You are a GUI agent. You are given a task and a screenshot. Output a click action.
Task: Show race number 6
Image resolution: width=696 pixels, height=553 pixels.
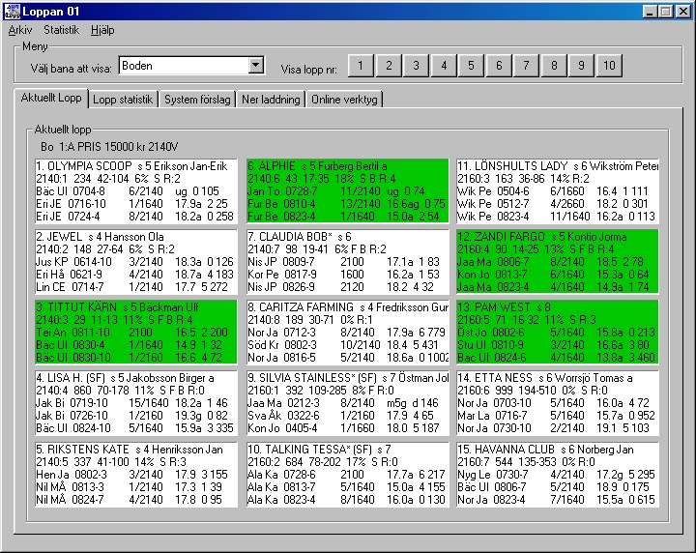point(499,66)
